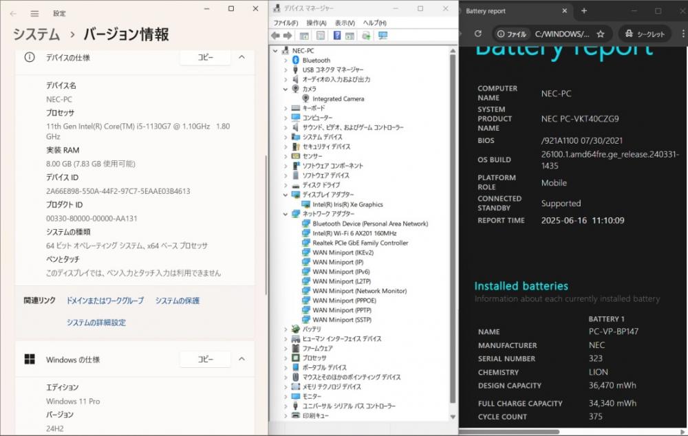Click the design capacity value 36,470 mWh
This screenshot has height=436, width=688.
(612, 385)
